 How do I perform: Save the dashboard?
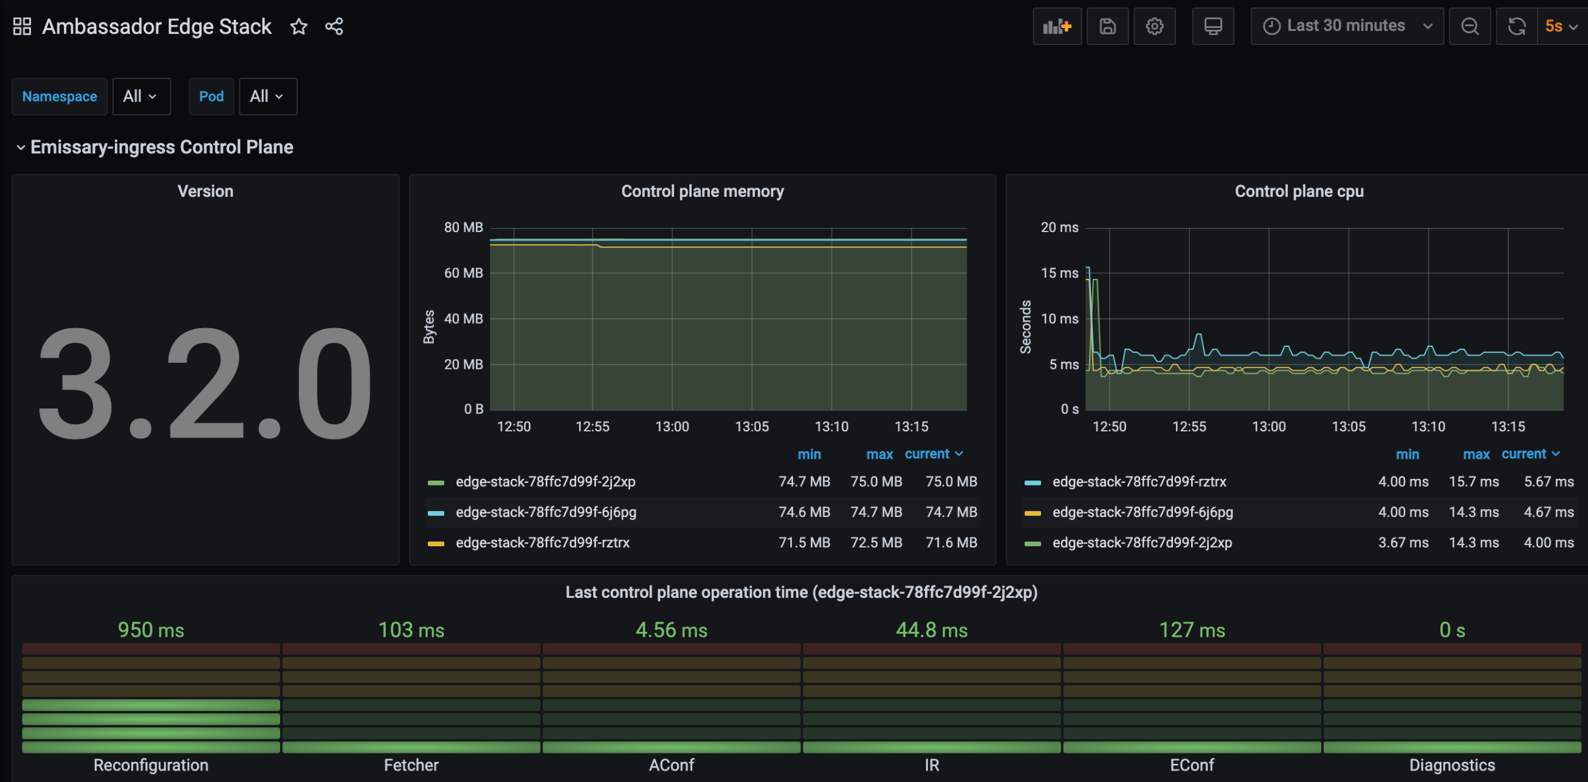tap(1108, 27)
